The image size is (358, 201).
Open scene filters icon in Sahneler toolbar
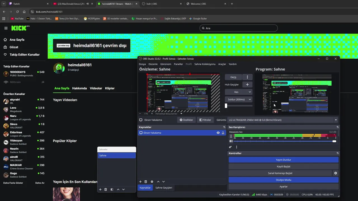[x=112, y=190]
